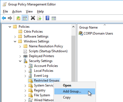
Task: Open Help with the question mark icon
Action: click(47, 18)
